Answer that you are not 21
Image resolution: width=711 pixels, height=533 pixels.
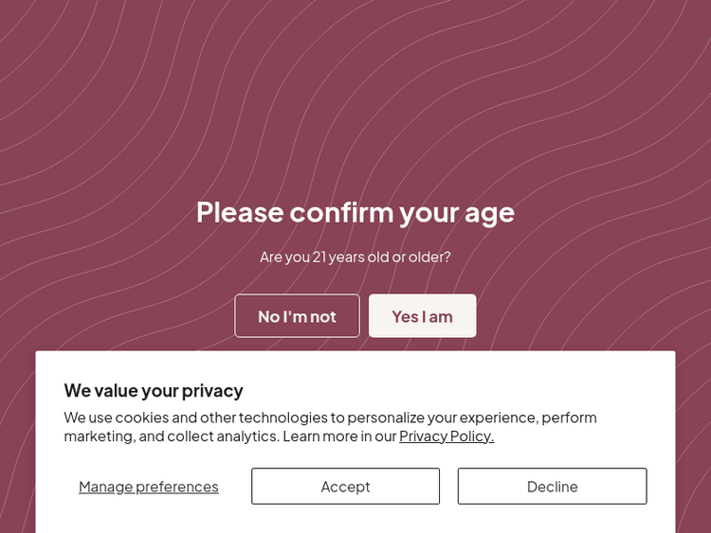(297, 316)
